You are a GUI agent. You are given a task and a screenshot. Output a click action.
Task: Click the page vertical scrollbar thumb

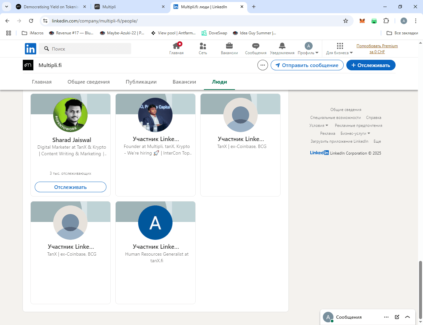point(420,290)
